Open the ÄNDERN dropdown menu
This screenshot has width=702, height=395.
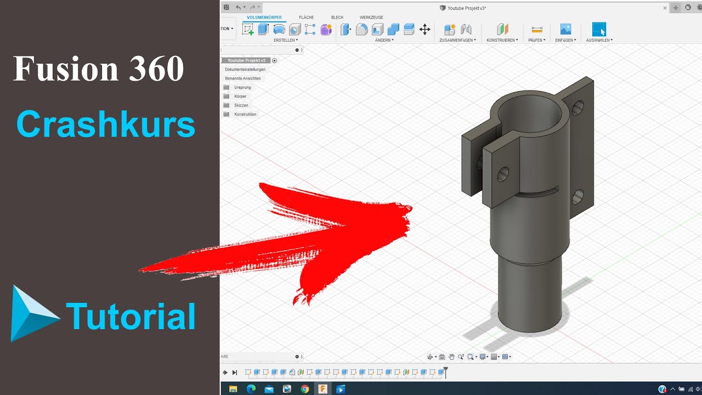(384, 40)
